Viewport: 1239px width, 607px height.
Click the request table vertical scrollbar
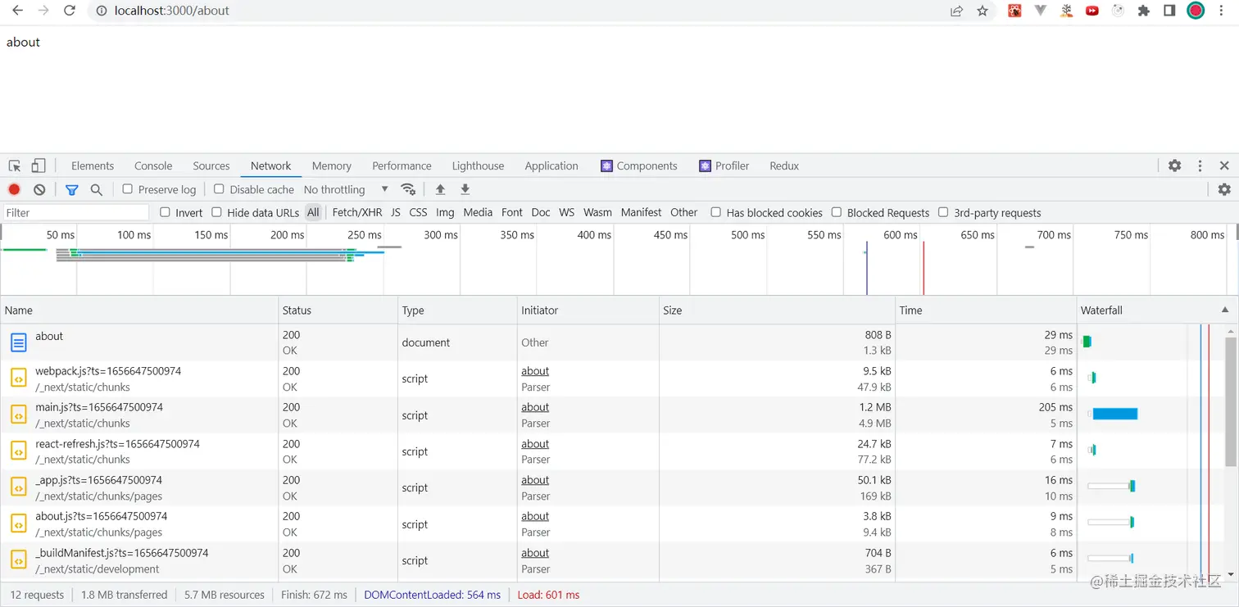click(1231, 401)
